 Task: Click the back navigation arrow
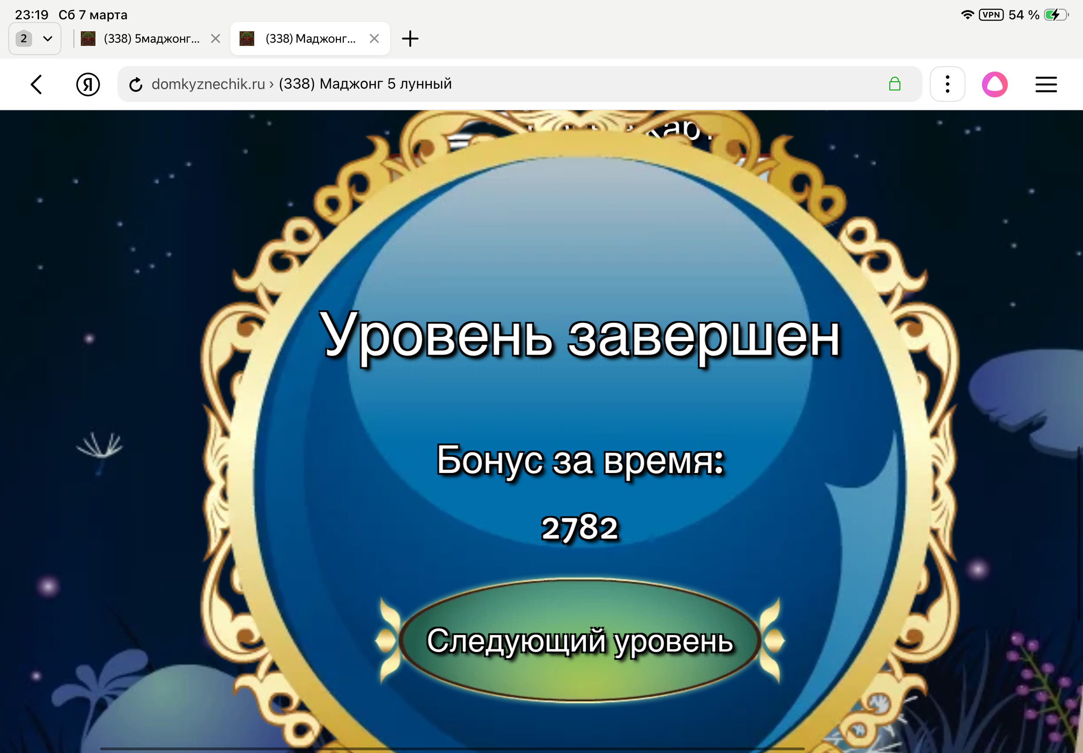click(37, 84)
